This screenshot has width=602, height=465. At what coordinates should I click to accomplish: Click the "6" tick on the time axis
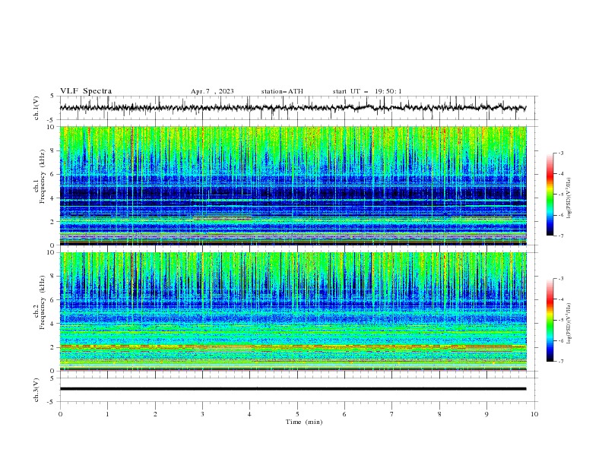[344, 414]
